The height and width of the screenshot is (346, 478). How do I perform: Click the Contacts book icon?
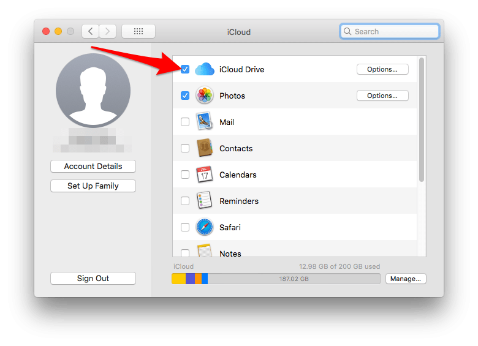(x=204, y=148)
